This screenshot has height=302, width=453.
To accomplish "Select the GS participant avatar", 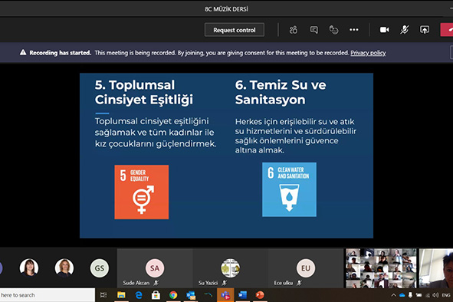I will pyautogui.click(x=100, y=268).
